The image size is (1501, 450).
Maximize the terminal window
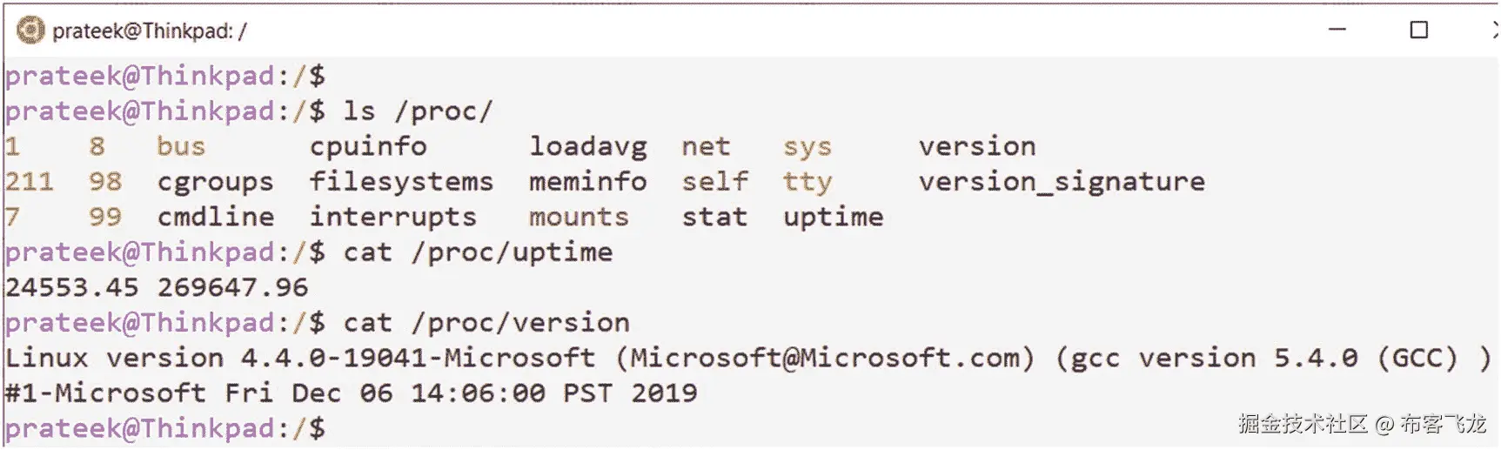tap(1418, 30)
